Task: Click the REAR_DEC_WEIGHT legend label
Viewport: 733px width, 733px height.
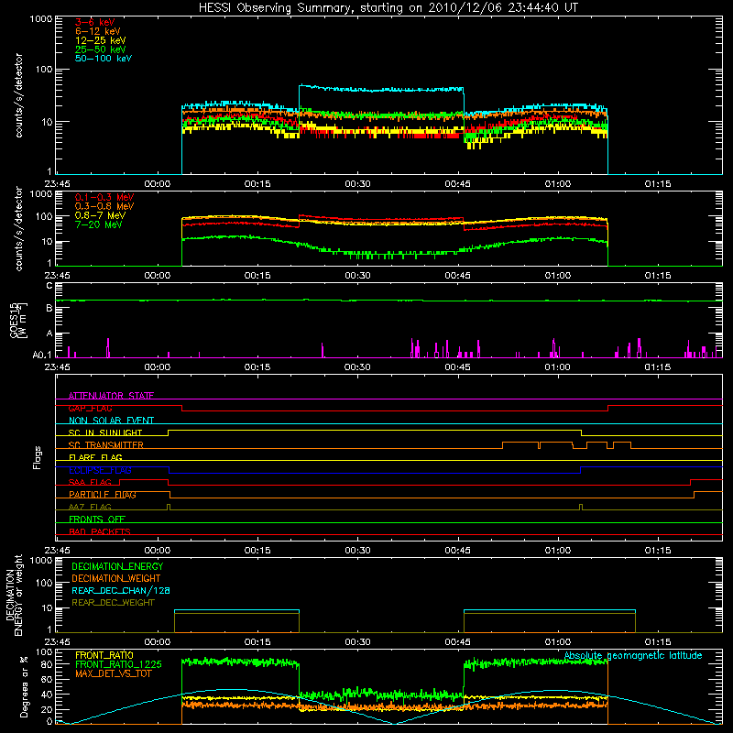Action: click(x=113, y=603)
